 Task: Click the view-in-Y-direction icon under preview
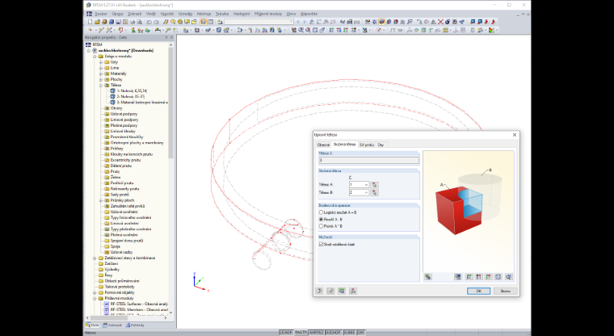478,277
